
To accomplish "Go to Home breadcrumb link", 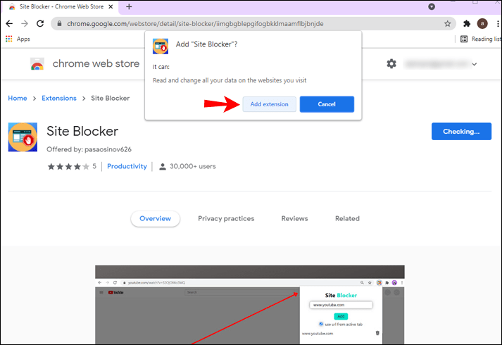I will [x=18, y=99].
